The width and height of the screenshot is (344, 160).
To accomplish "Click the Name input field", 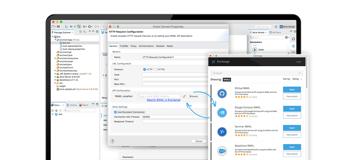I will [x=175, y=57].
